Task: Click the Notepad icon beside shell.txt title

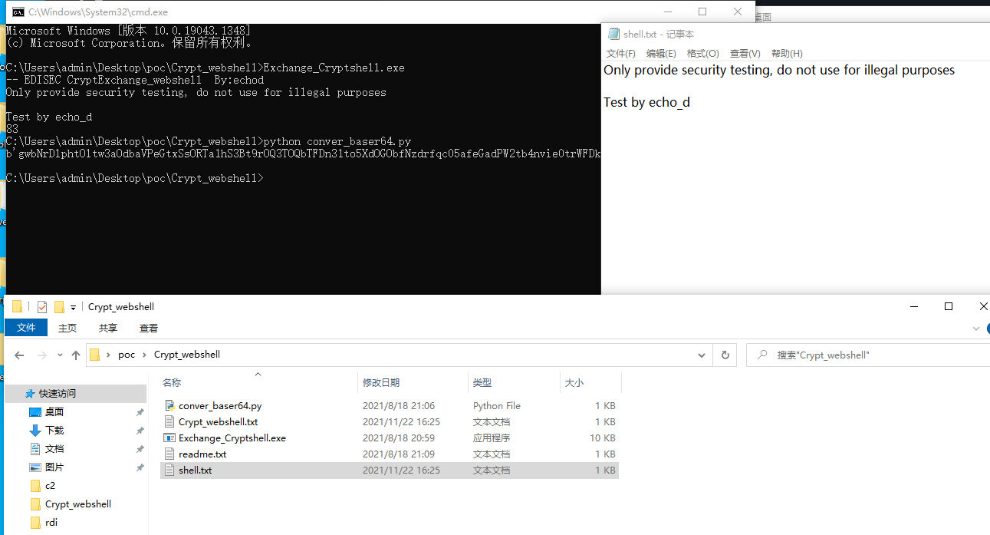Action: (613, 34)
